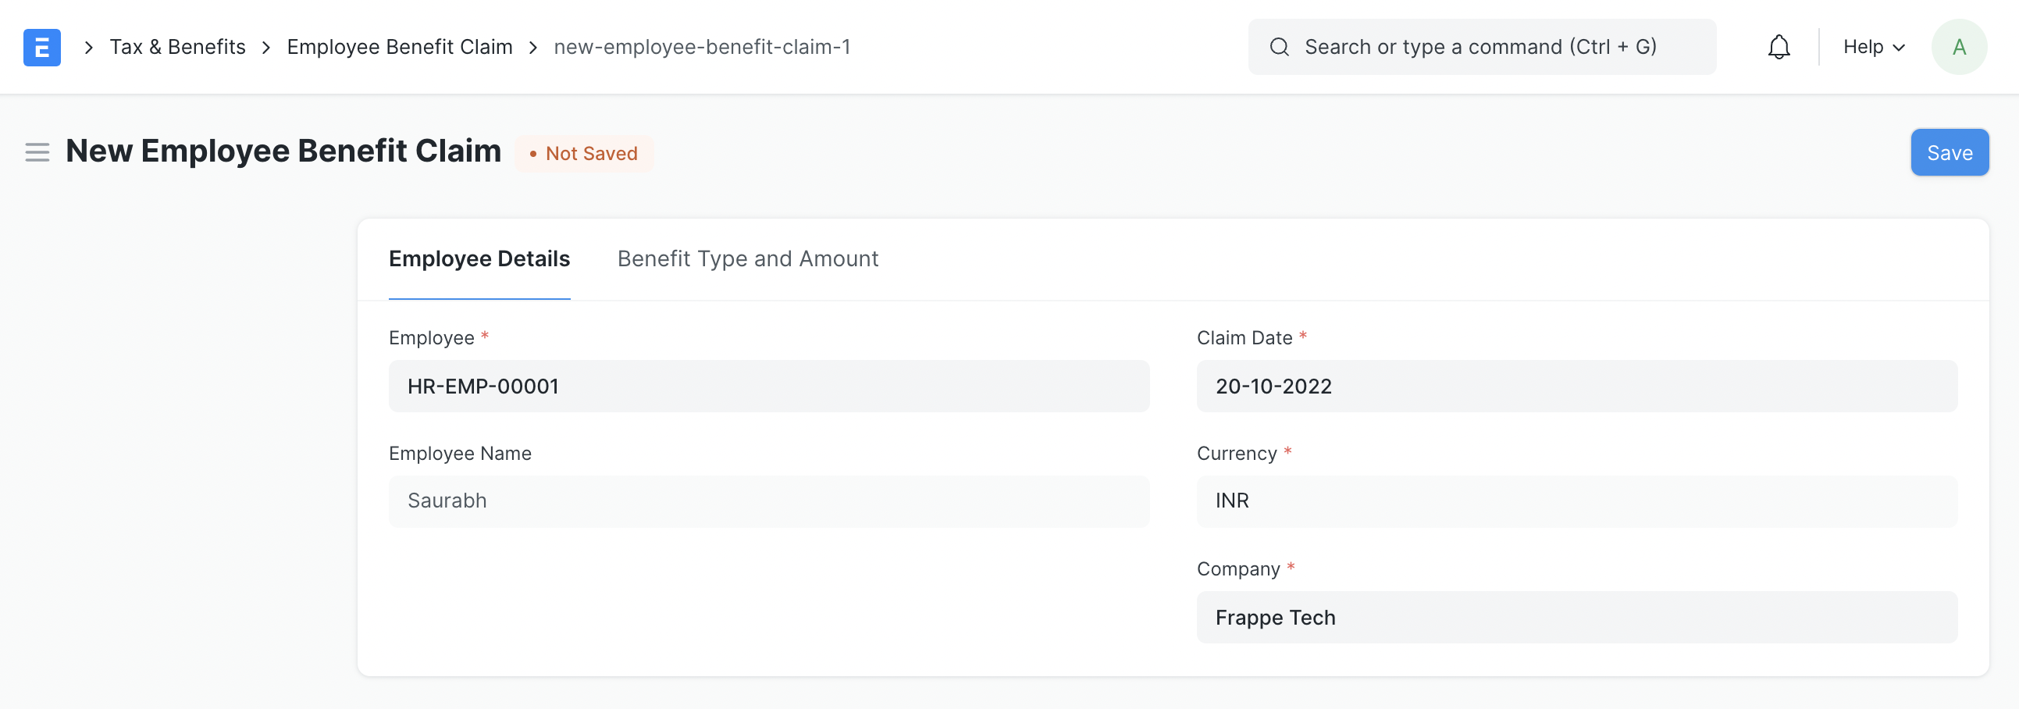The image size is (2019, 709).
Task: Open the Employee HR-EMP-00001 link field
Action: pyautogui.click(x=768, y=386)
